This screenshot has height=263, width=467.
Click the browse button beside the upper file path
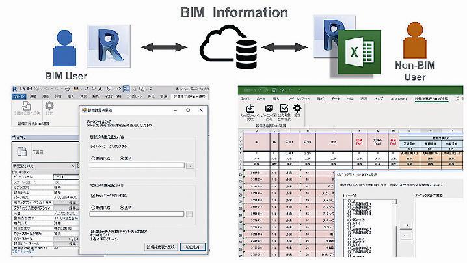tap(190, 166)
